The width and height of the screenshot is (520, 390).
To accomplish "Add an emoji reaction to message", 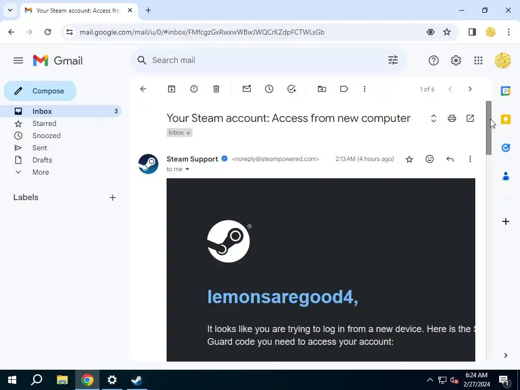I will click(430, 159).
